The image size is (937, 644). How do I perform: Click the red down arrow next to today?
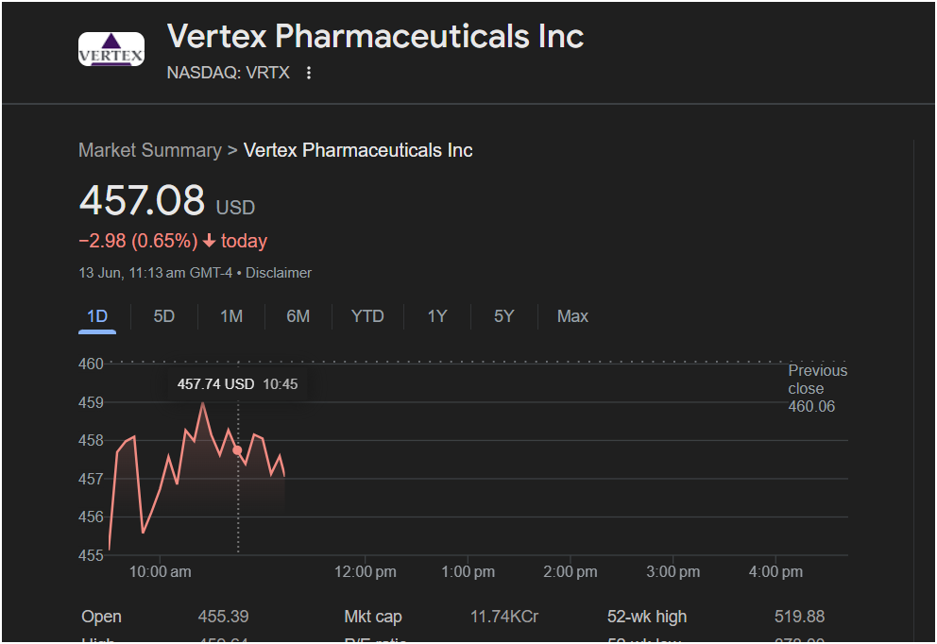click(x=209, y=241)
